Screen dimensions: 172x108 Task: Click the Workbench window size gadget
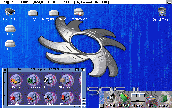[84, 107]
